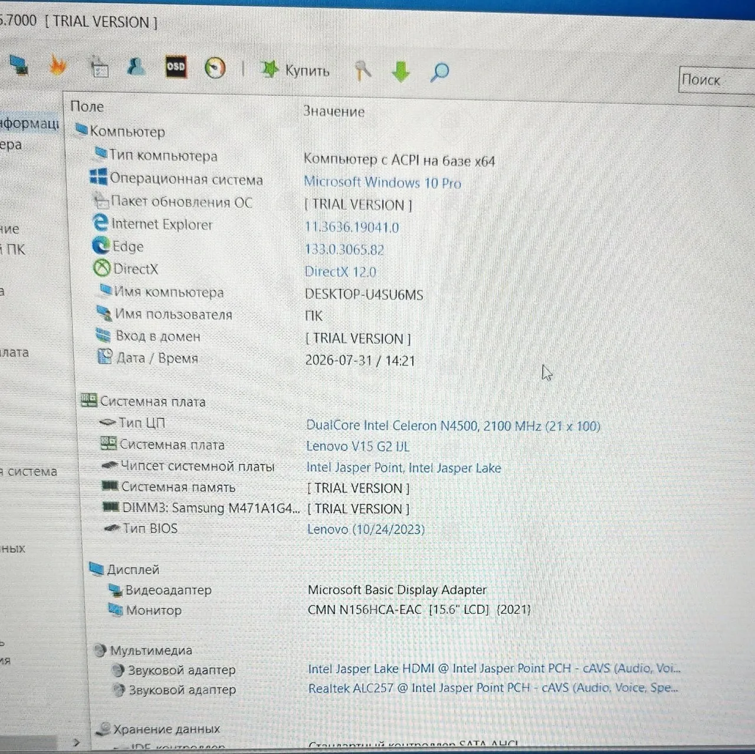Click the Хранение данных group icon
This screenshot has width=755, height=754.
tap(103, 729)
